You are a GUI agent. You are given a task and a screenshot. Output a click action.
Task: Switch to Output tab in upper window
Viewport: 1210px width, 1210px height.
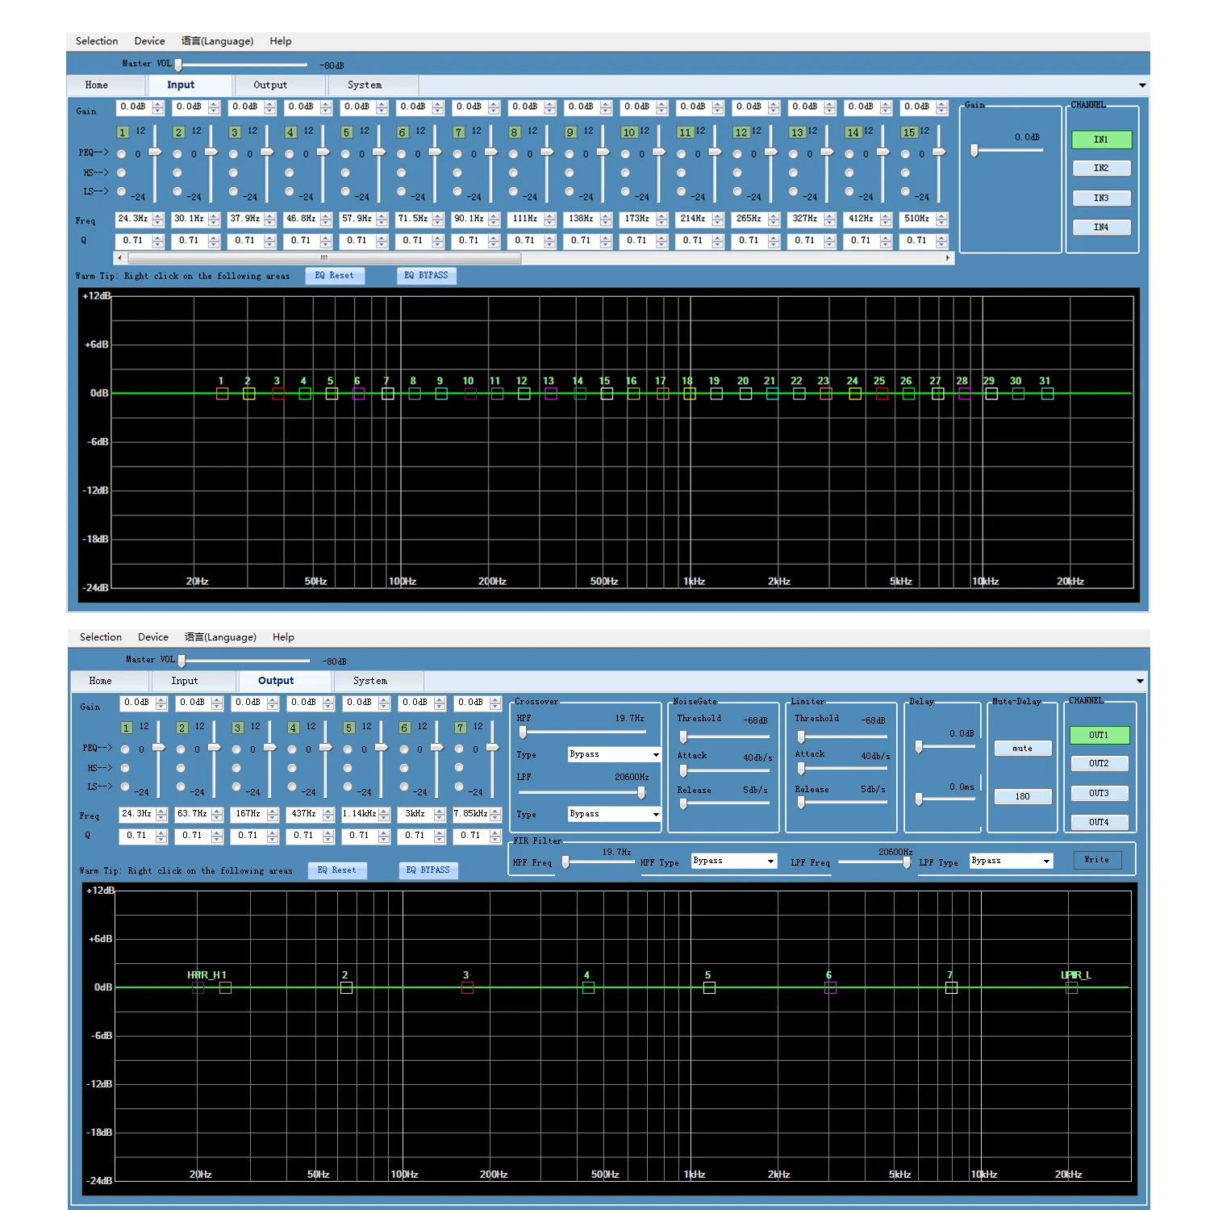(279, 85)
